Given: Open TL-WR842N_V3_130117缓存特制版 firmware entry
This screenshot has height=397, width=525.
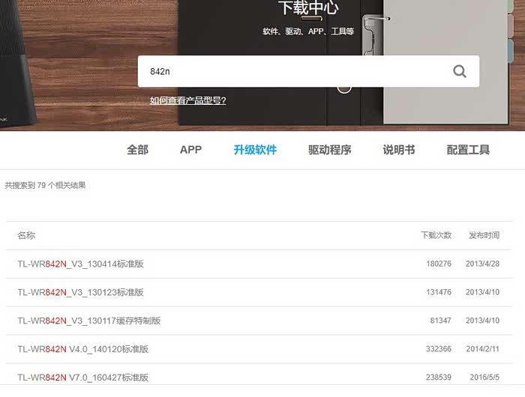Looking at the screenshot, I should point(88,321).
